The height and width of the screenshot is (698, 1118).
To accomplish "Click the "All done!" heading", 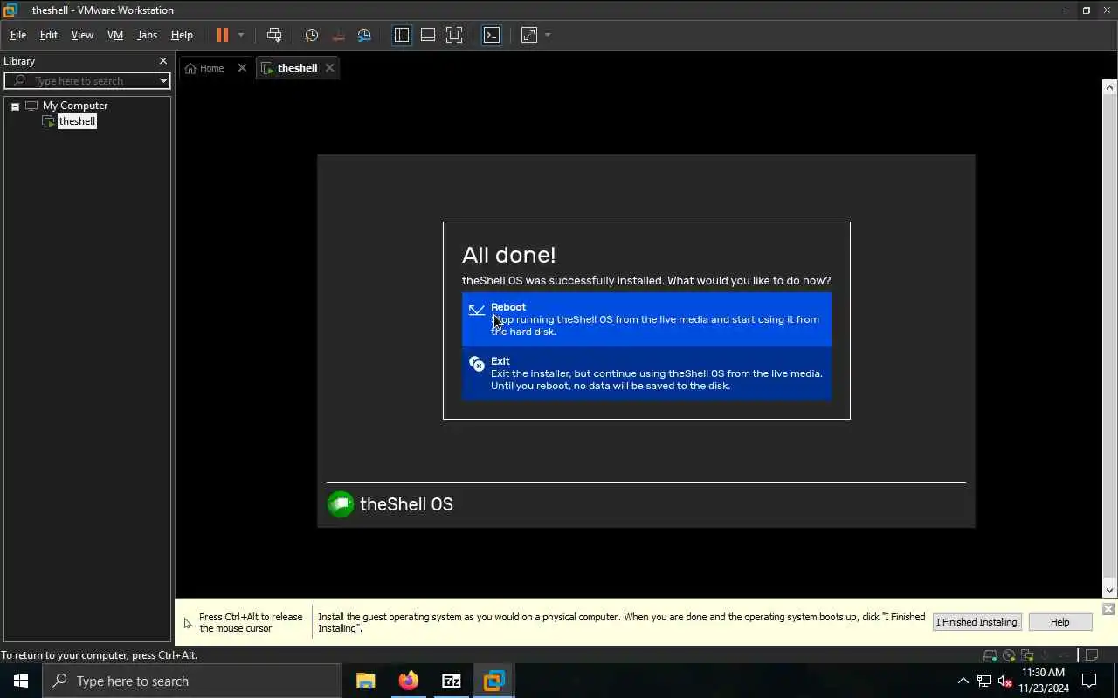I will (x=508, y=255).
